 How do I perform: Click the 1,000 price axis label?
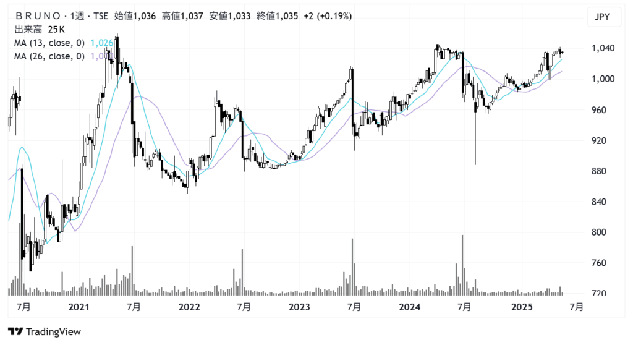pyautogui.click(x=603, y=79)
